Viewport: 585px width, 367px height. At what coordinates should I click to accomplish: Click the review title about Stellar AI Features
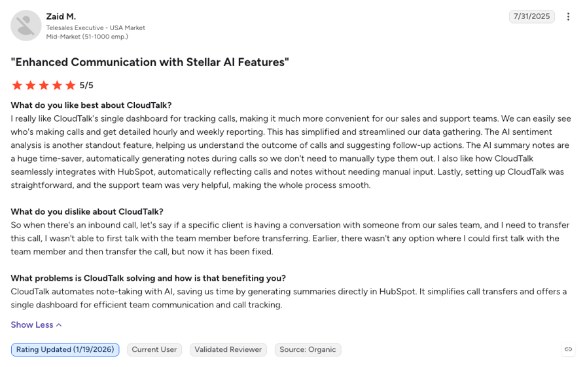pyautogui.click(x=150, y=62)
